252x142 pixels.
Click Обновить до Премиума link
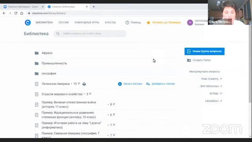click(x=164, y=22)
